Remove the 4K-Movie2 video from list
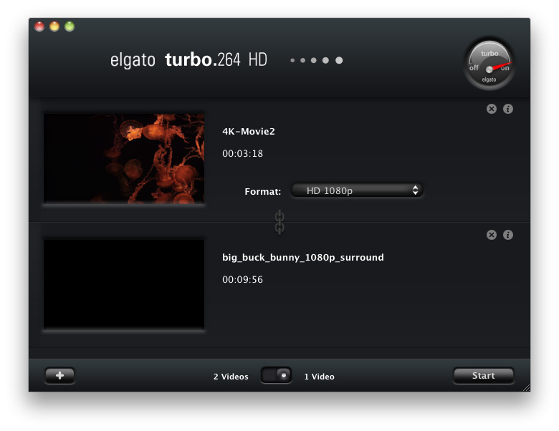 (491, 109)
